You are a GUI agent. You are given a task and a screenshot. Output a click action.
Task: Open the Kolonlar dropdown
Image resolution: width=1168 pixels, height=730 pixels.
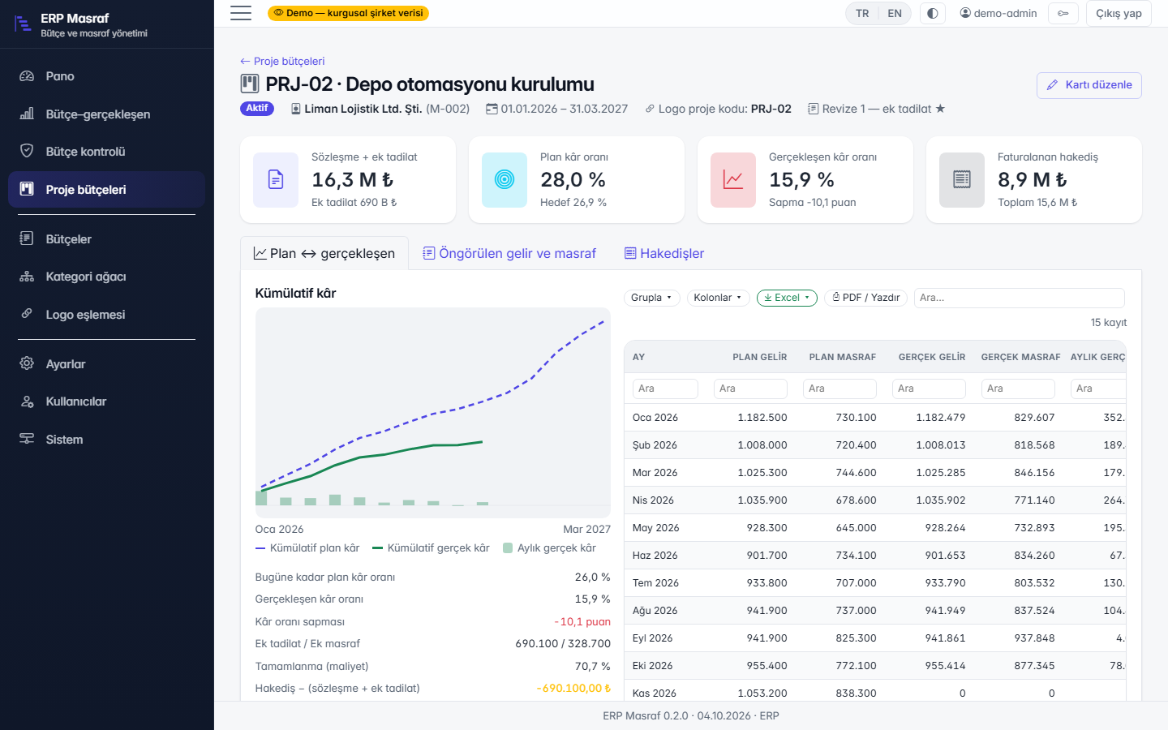pos(718,298)
